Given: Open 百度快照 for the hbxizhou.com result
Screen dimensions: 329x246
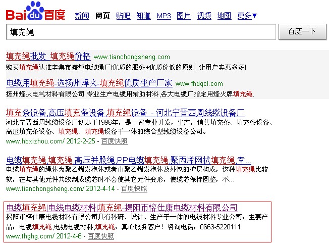Looking at the screenshot, I should tap(115, 141).
